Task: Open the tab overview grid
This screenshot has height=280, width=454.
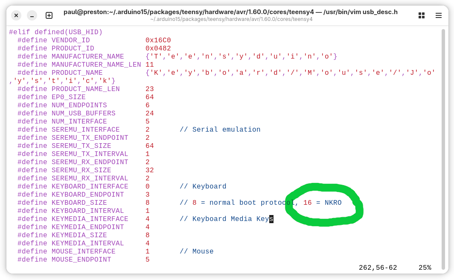Action: click(421, 15)
